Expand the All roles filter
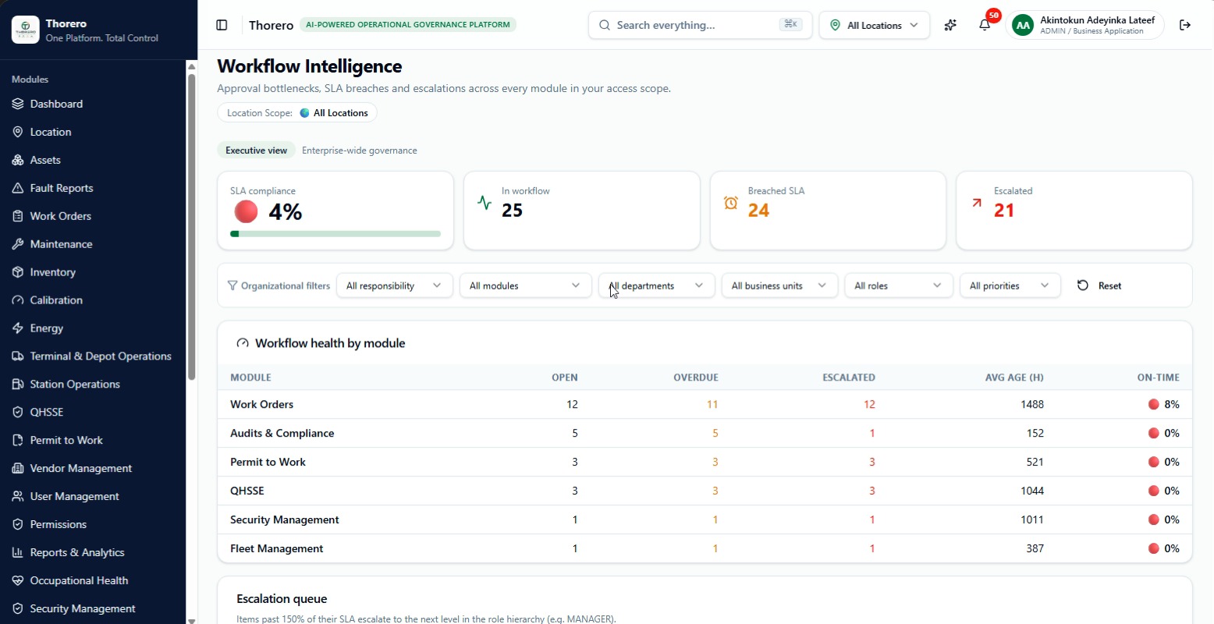This screenshot has width=1214, height=624. tap(899, 285)
